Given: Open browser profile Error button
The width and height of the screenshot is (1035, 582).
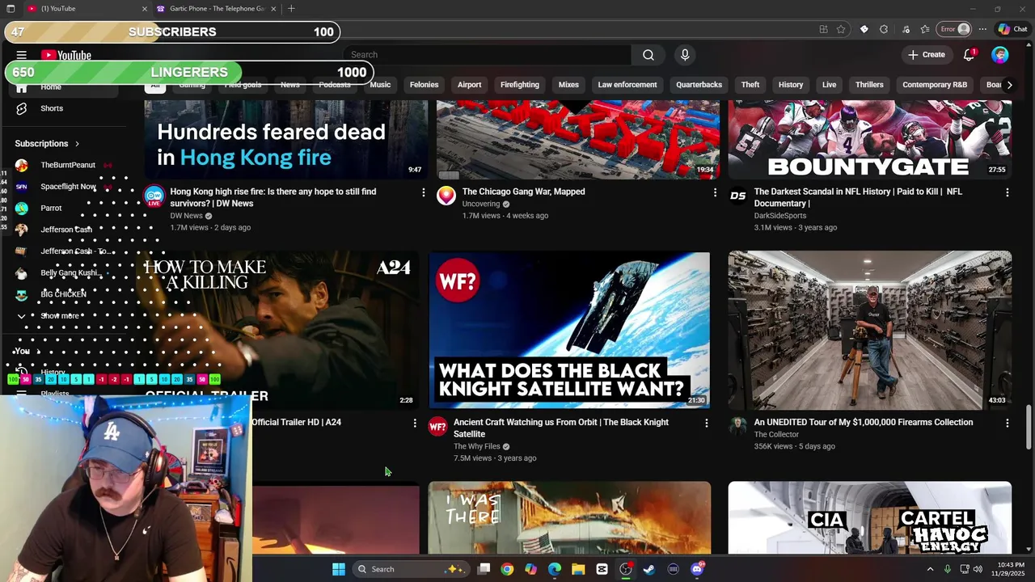Looking at the screenshot, I should pos(954,29).
